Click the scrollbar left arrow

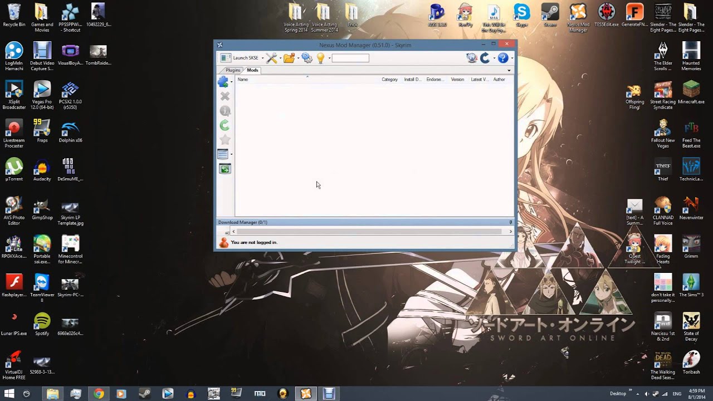pyautogui.click(x=234, y=232)
